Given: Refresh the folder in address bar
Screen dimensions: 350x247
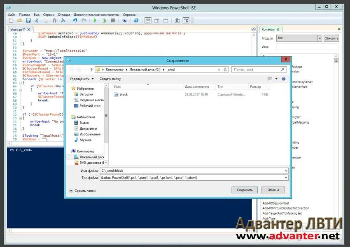Looking at the screenshot, I should click(225, 70).
